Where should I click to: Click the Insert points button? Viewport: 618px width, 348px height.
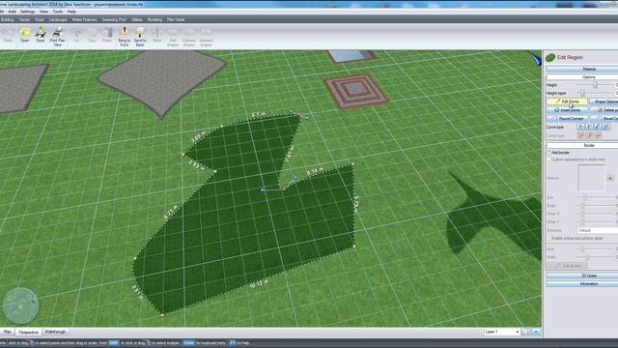[567, 110]
